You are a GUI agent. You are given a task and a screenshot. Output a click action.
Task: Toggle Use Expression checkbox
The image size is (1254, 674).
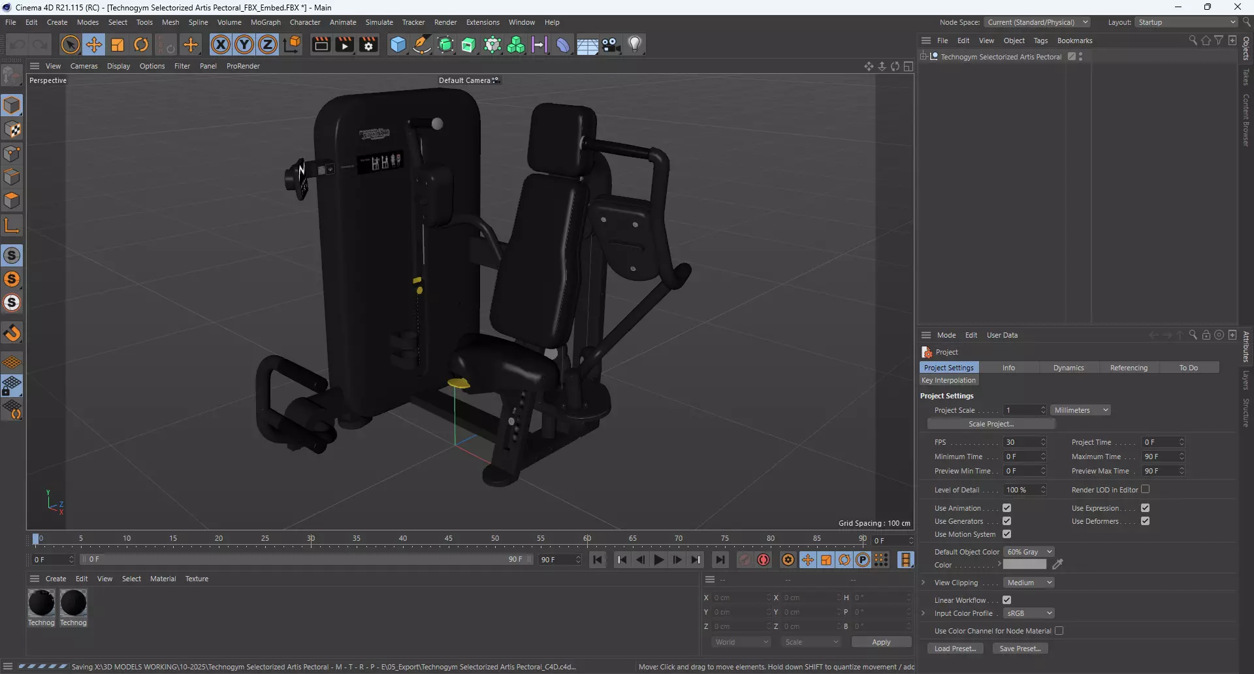point(1145,508)
